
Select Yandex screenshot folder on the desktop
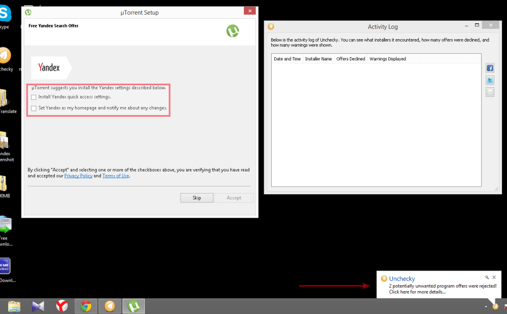point(6,147)
